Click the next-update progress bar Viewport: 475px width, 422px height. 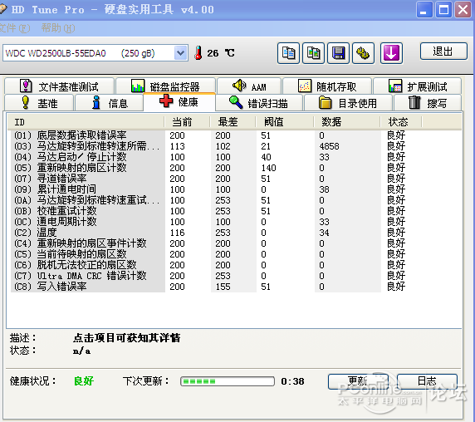tap(228, 381)
